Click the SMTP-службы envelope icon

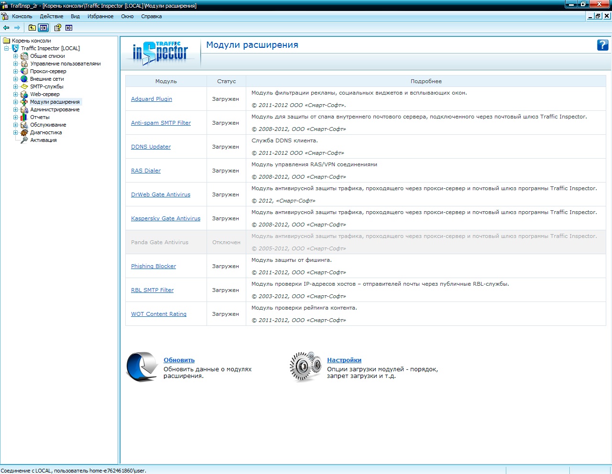coord(24,86)
